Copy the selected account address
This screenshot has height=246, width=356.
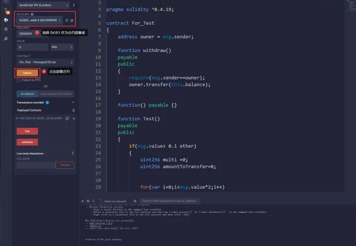tap(67, 20)
